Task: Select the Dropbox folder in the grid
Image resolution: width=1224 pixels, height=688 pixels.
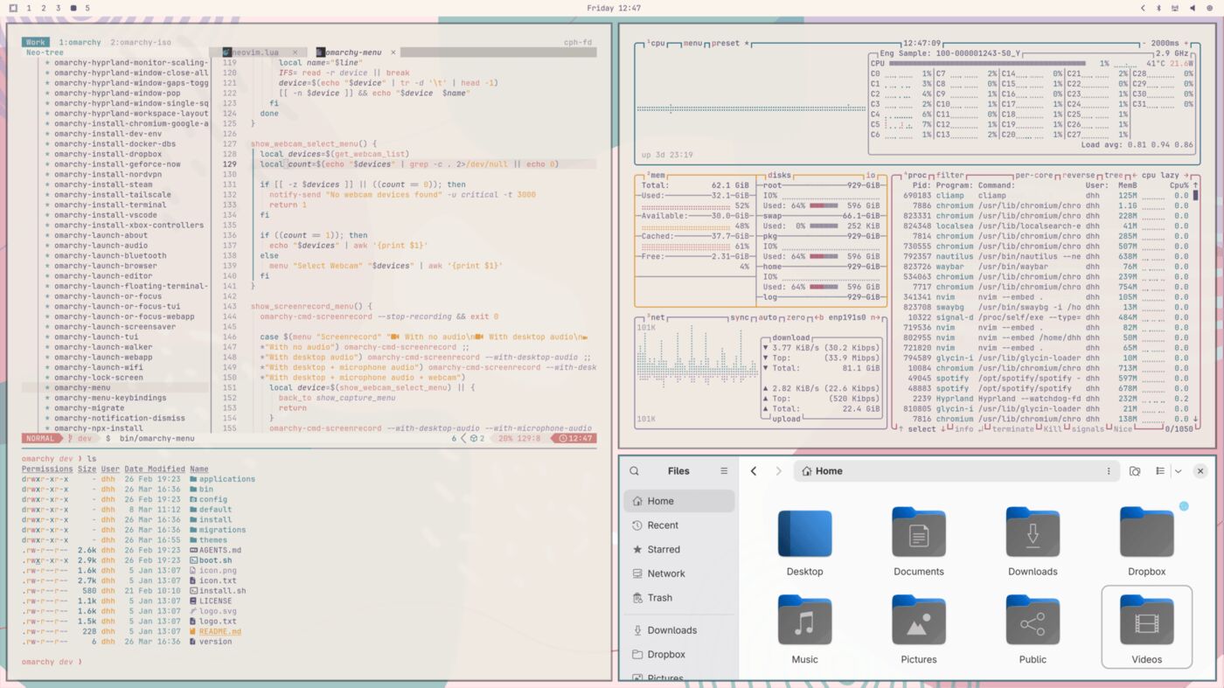Action: coord(1146,532)
